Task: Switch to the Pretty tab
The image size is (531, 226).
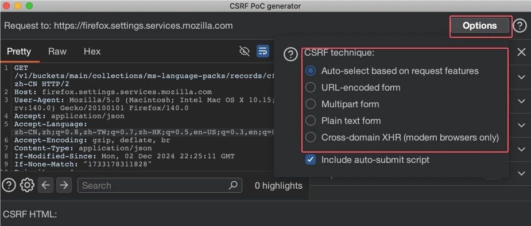Action: (19, 52)
